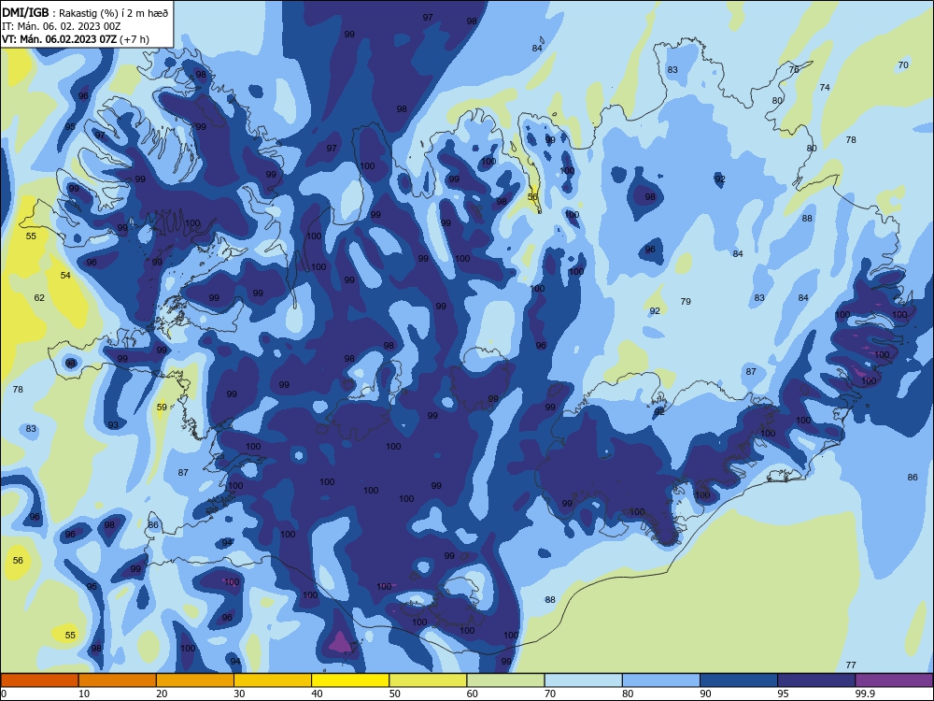
Task: Click the humidity value '78' on the west edge
Action: (x=18, y=389)
